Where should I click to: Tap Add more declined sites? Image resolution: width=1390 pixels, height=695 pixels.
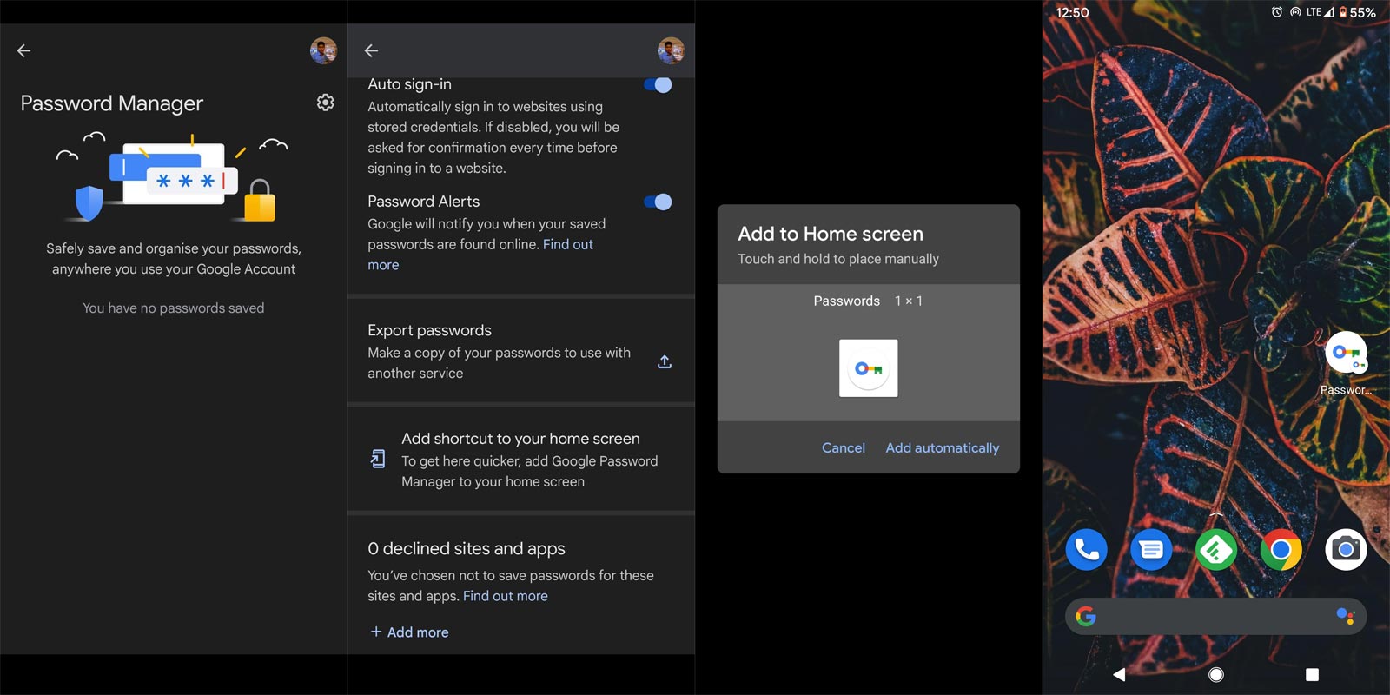(409, 632)
